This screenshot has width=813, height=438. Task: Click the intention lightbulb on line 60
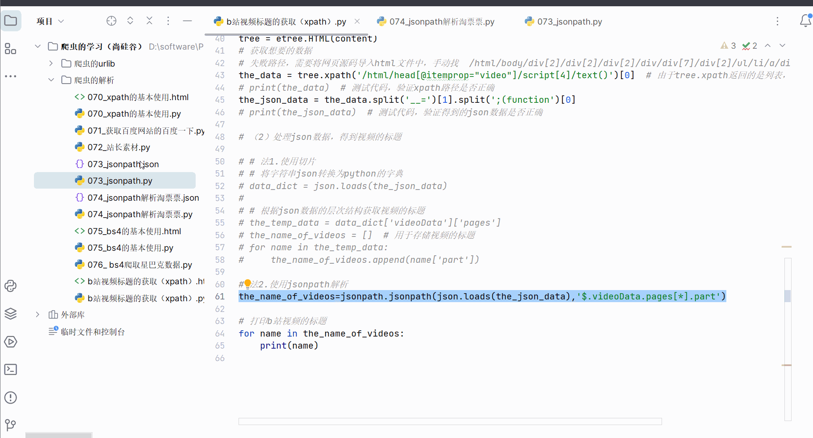pos(247,284)
